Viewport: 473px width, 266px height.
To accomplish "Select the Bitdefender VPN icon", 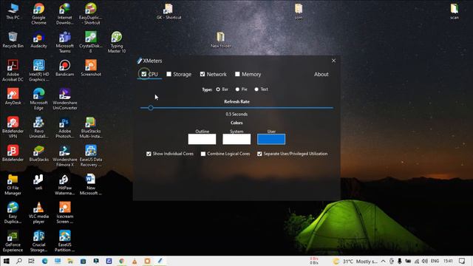I will pos(13,127).
